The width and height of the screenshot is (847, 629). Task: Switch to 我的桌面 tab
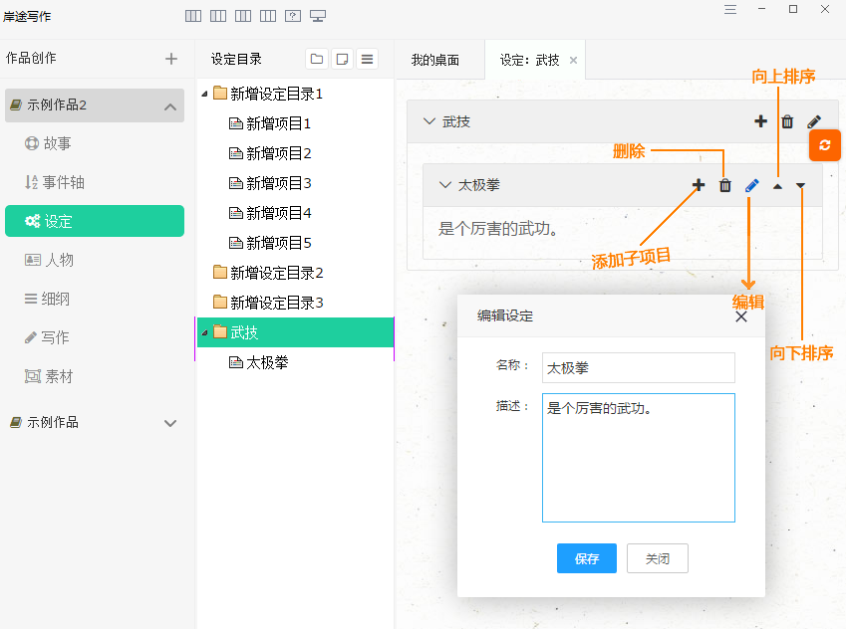pyautogui.click(x=435, y=60)
